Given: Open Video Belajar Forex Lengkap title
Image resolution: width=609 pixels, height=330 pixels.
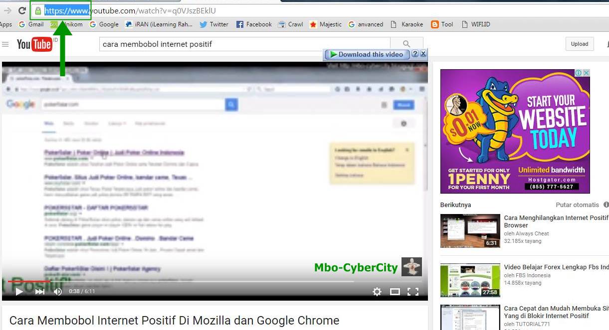Looking at the screenshot, I should 556,267.
